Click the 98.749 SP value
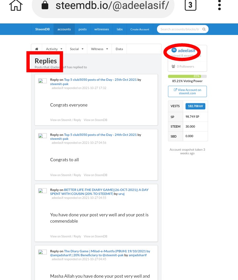 192,117
